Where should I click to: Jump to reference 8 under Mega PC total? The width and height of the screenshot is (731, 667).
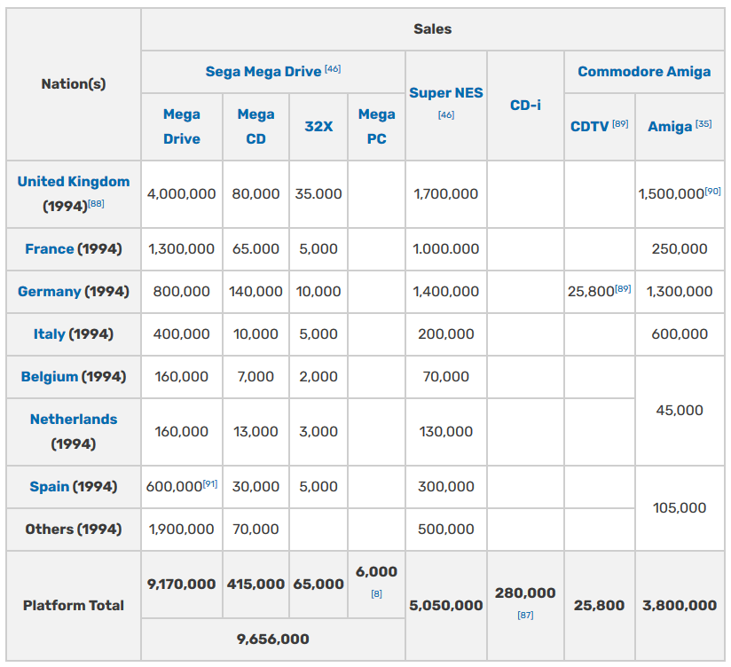377,593
